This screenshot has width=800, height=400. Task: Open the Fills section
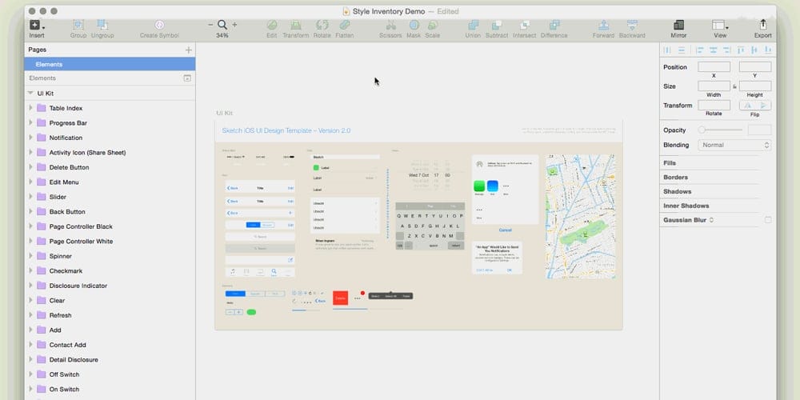(x=670, y=162)
